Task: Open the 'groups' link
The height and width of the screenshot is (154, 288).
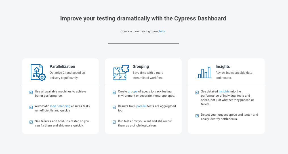Action: pos(133,91)
